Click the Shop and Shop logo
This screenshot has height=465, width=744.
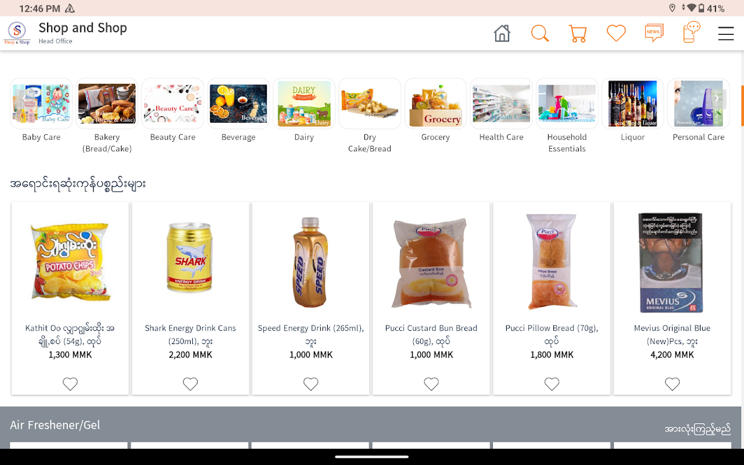pos(17,33)
